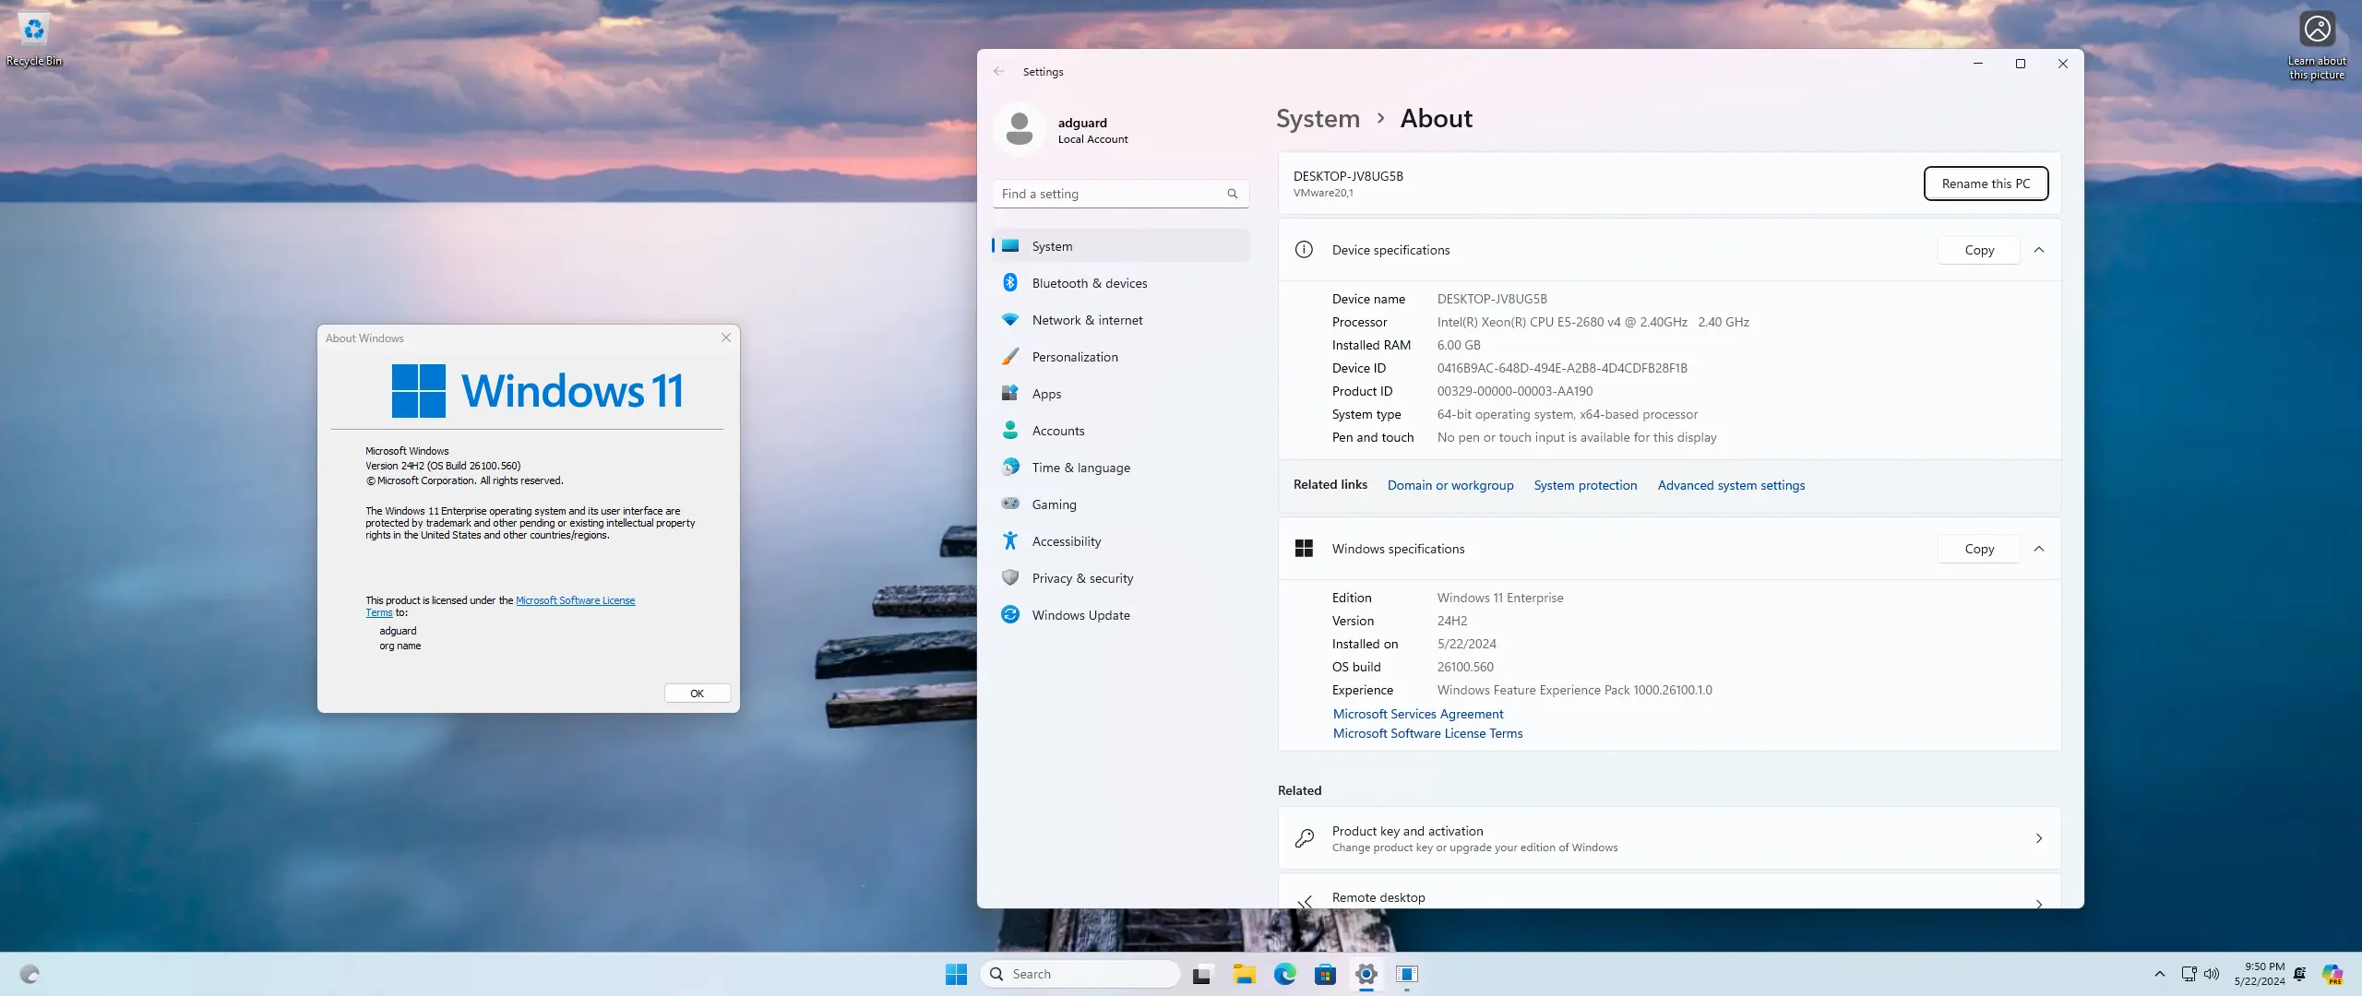Click the Rename this PC button
The height and width of the screenshot is (996, 2362).
tap(1985, 184)
